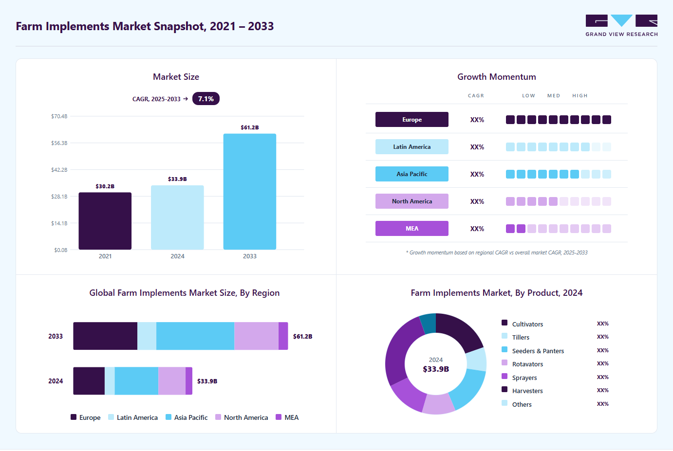
Task: Click the Farm Implements Market Snapshot title
Action: click(x=145, y=26)
